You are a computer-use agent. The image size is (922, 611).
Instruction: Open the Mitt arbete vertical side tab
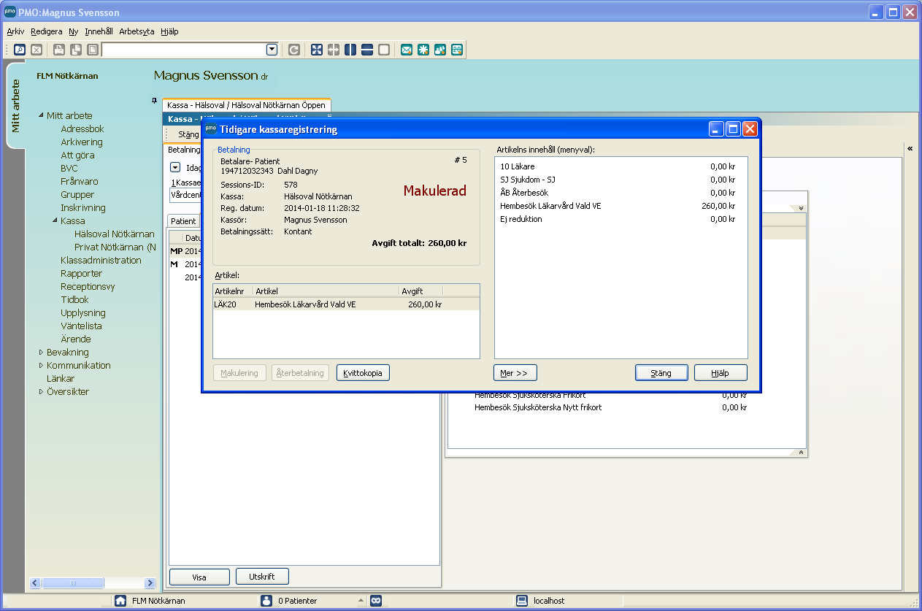(x=15, y=106)
